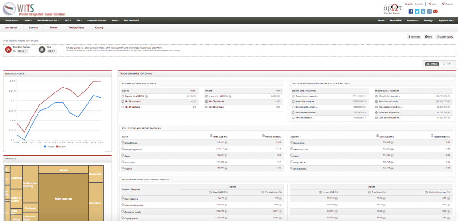Click info icon beside Transmission apparat... product
458x221 pixels.
tap(293, 96)
